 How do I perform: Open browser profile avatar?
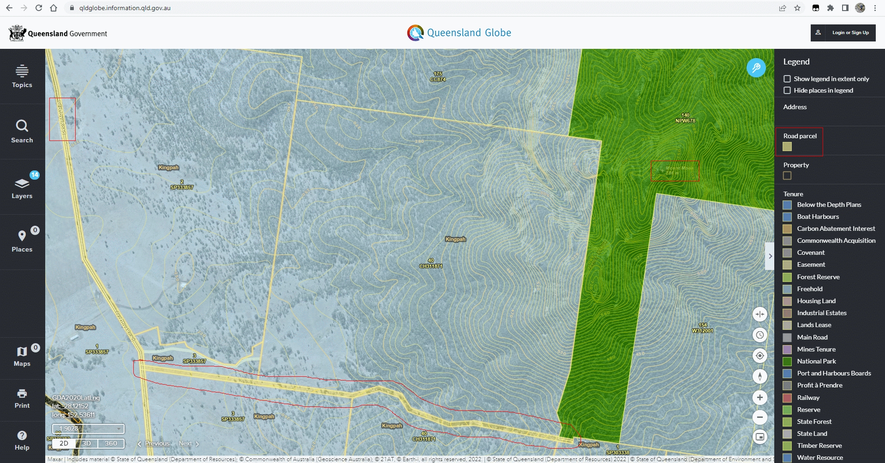pos(860,8)
